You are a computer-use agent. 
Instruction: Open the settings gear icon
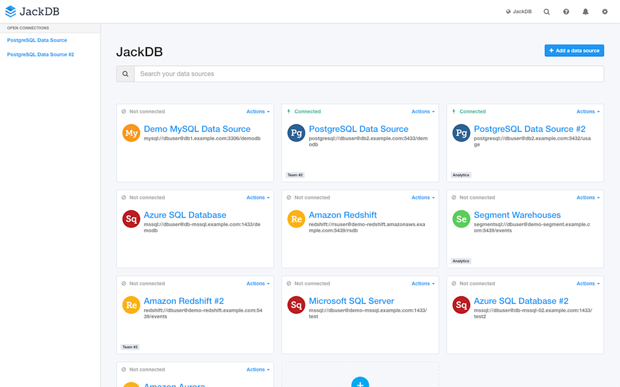pos(605,12)
